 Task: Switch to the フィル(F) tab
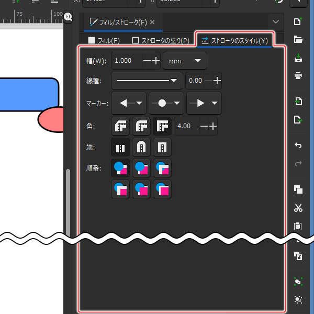(x=104, y=40)
